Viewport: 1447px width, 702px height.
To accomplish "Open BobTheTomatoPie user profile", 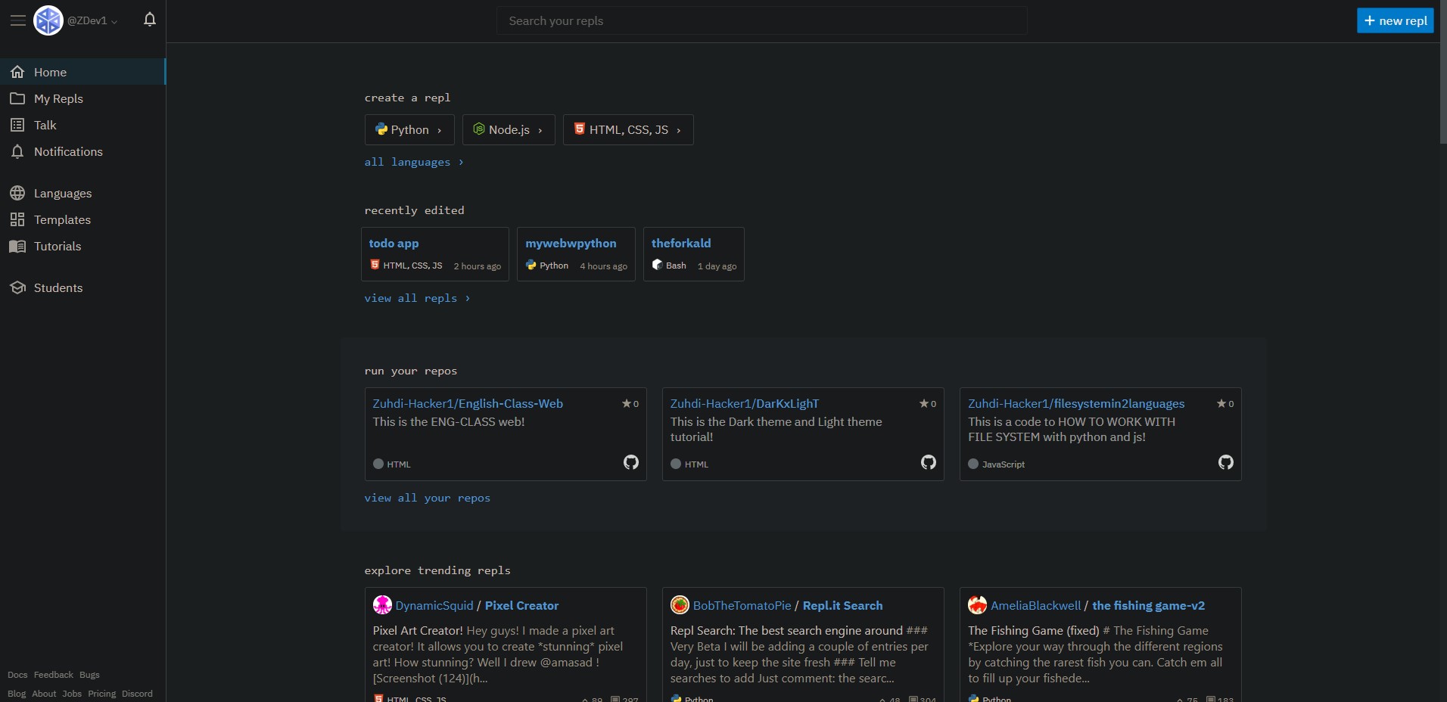I will click(742, 605).
